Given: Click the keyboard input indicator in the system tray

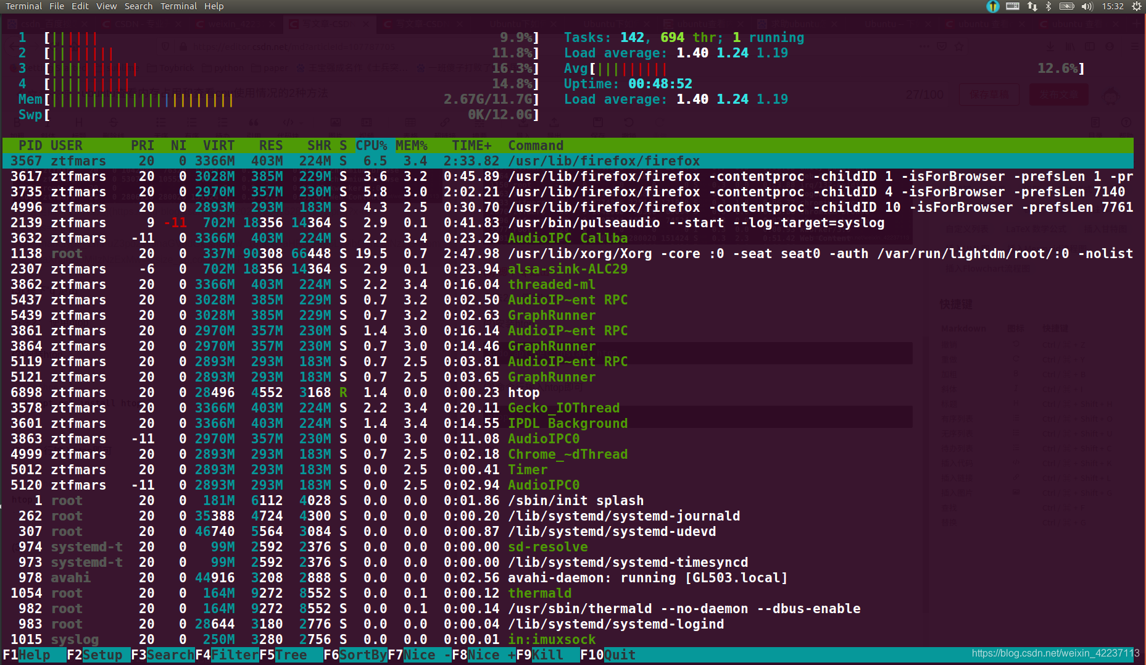Looking at the screenshot, I should 1013,6.
